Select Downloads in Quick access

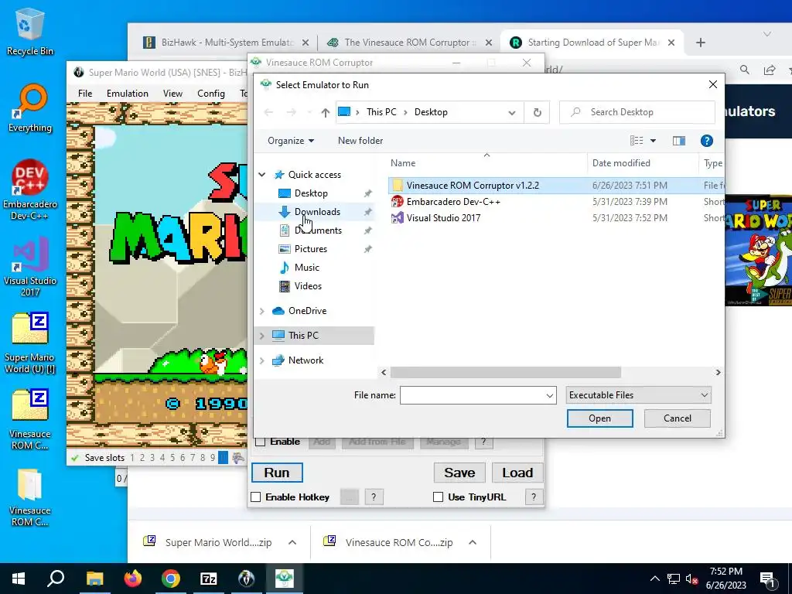pyautogui.click(x=316, y=212)
